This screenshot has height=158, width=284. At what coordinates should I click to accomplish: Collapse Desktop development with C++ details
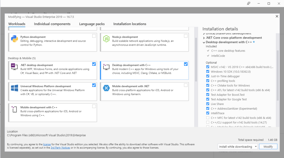204,42
